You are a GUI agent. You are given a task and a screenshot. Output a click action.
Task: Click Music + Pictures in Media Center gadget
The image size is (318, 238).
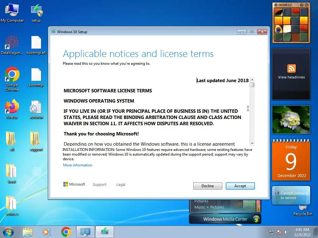[209, 207]
